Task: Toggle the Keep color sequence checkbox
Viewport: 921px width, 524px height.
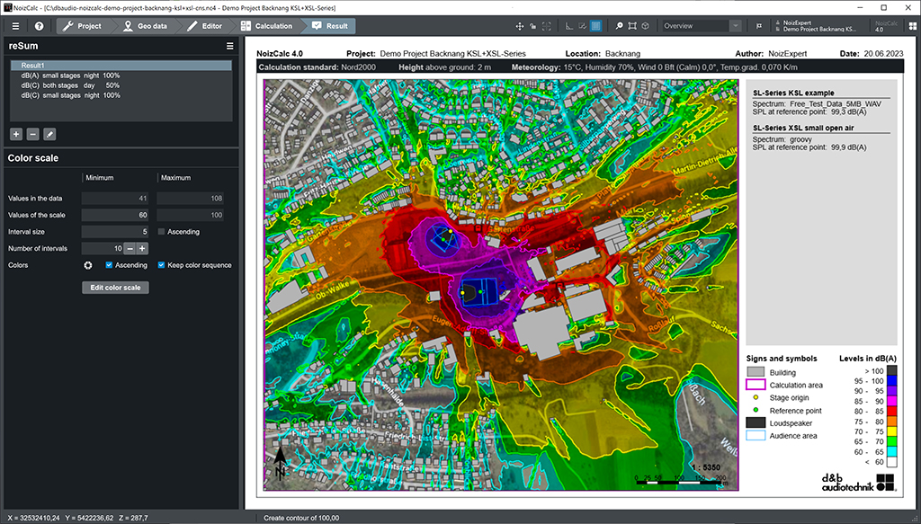Action: (161, 265)
